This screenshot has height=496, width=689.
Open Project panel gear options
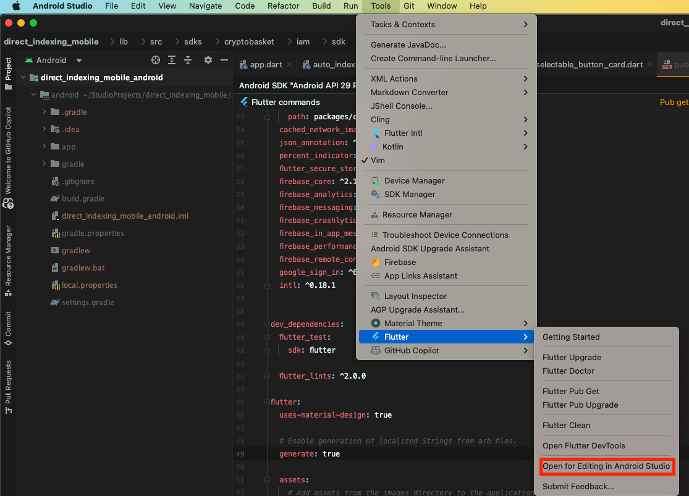point(208,60)
